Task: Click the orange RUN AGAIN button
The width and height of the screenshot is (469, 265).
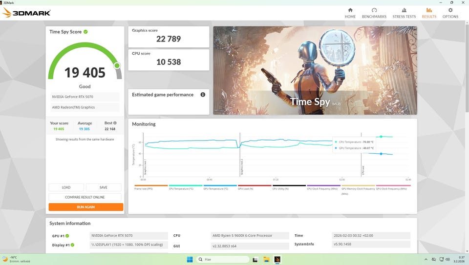Action: [86, 207]
